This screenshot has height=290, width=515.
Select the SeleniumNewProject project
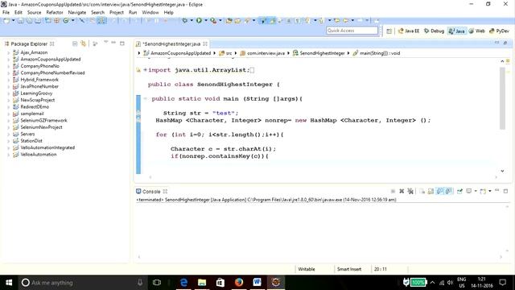coord(41,127)
